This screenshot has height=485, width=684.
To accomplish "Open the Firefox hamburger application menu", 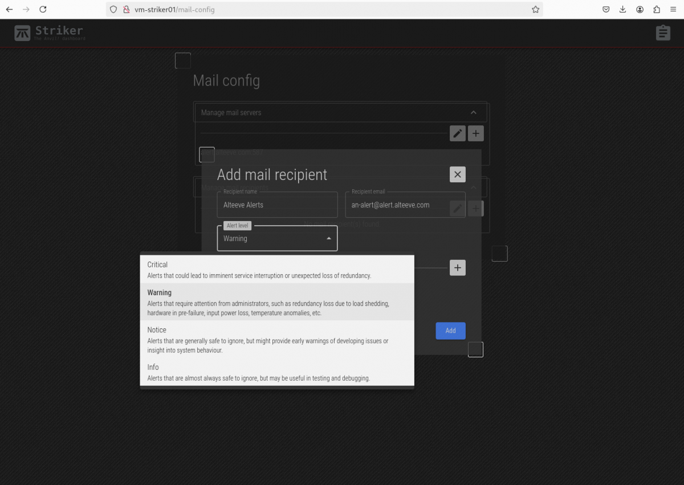I will pos(673,9).
